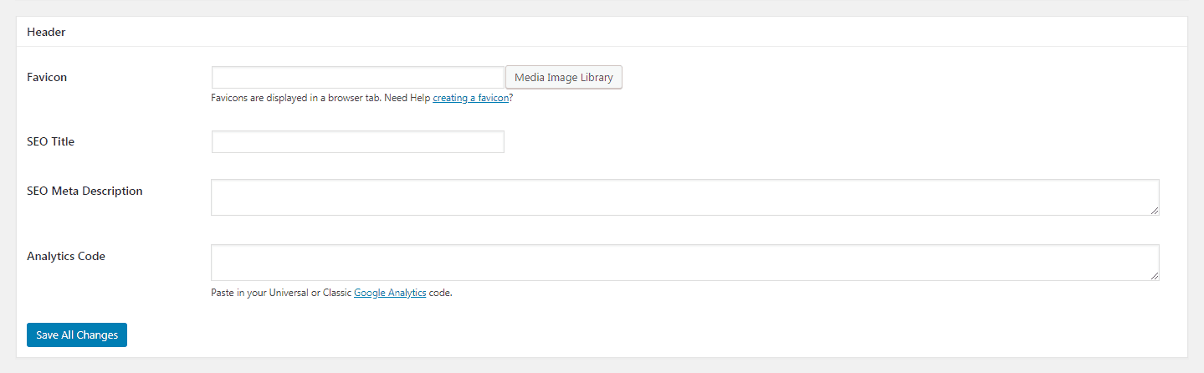The width and height of the screenshot is (1204, 373).
Task: Click the question mark after the favicon link
Action: pyautogui.click(x=511, y=98)
